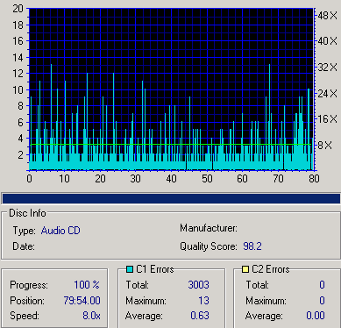The image size is (341, 328).
Task: Click the C2 average value 0.00
Action: tap(316, 316)
